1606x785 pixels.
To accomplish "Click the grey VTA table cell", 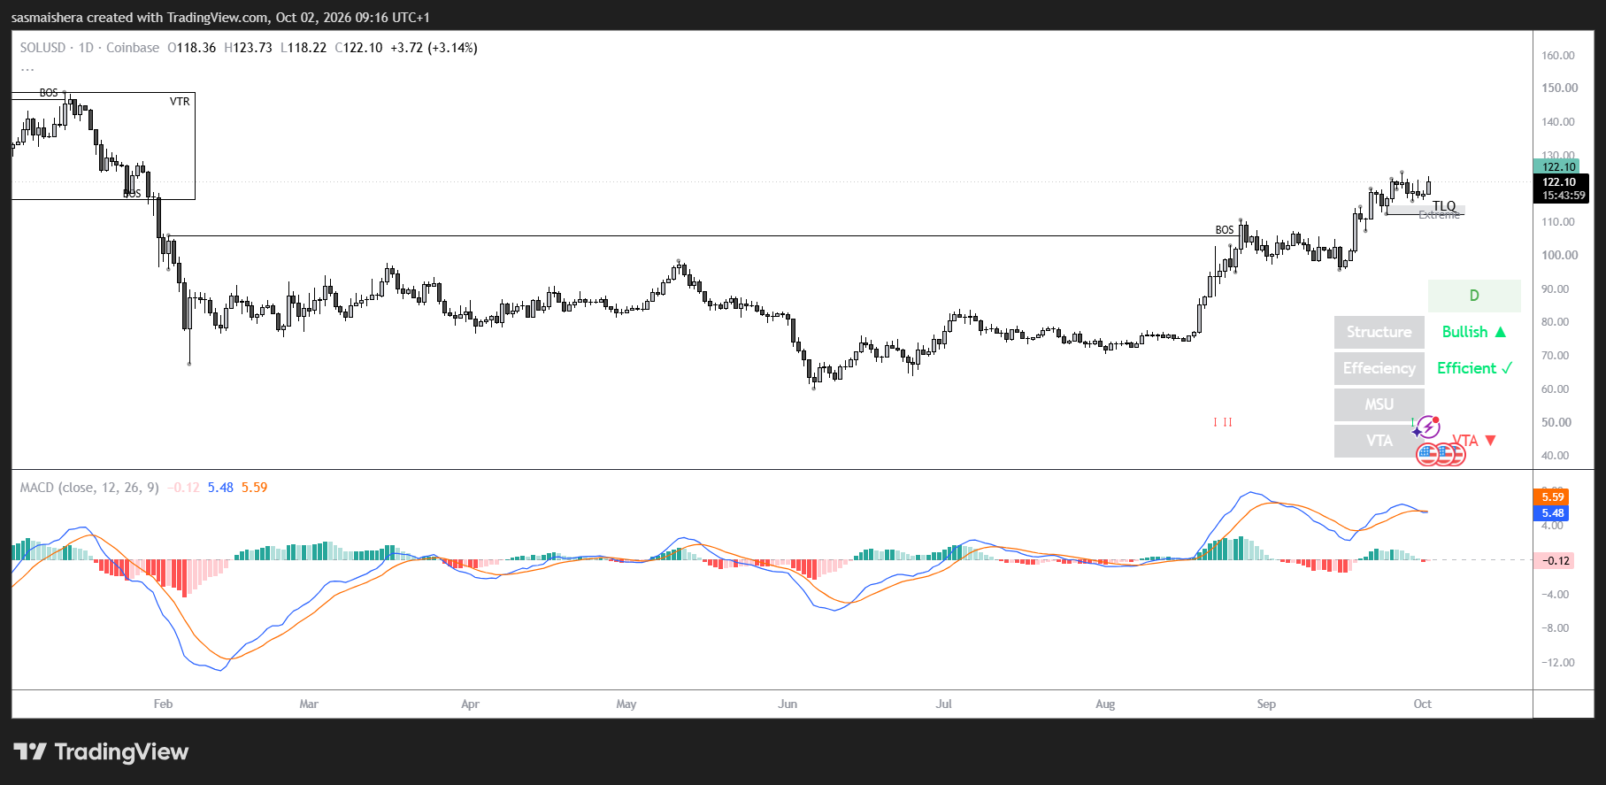I will [x=1379, y=441].
